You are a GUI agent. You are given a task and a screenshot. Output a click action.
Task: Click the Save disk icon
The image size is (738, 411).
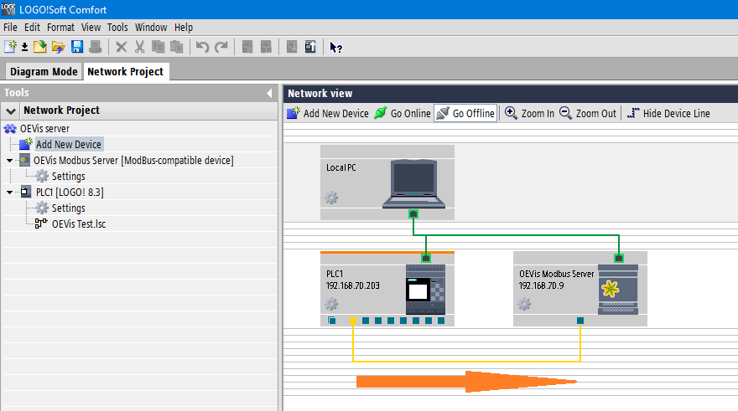(77, 47)
